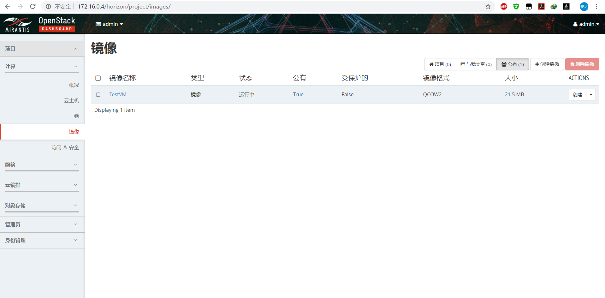This screenshot has height=298, width=605.
Task: Expand the 创建 action dropdown arrow
Action: click(x=590, y=94)
